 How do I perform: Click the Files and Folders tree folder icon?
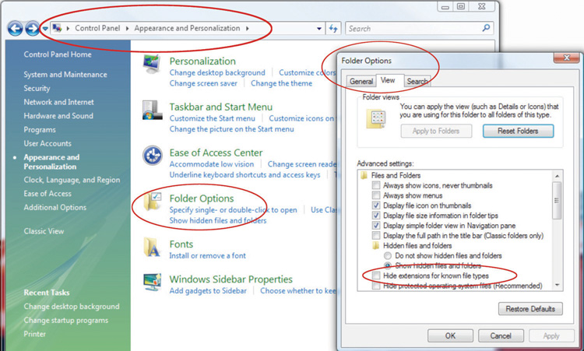[364, 175]
